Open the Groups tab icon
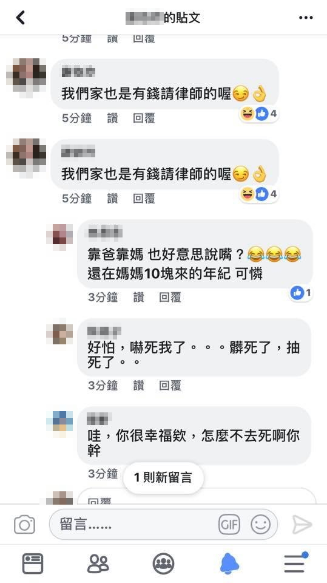Image resolution: width=327 pixels, height=583 pixels. coord(164,564)
